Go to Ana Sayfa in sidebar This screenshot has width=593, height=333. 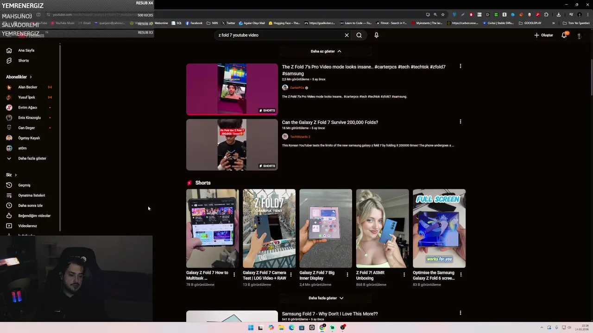pyautogui.click(x=26, y=50)
